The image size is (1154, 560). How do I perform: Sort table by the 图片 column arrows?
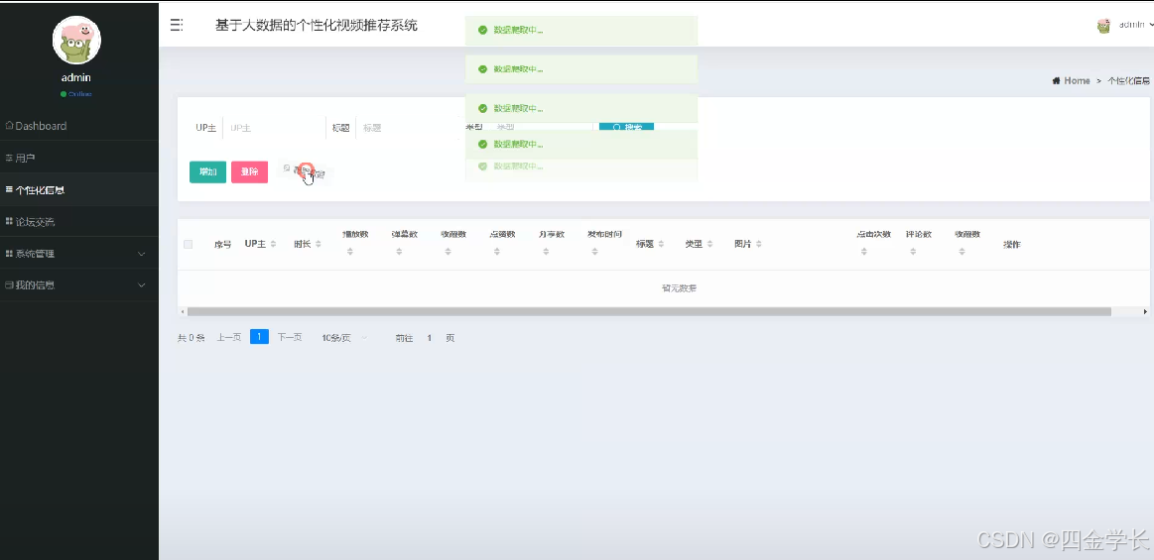click(759, 244)
